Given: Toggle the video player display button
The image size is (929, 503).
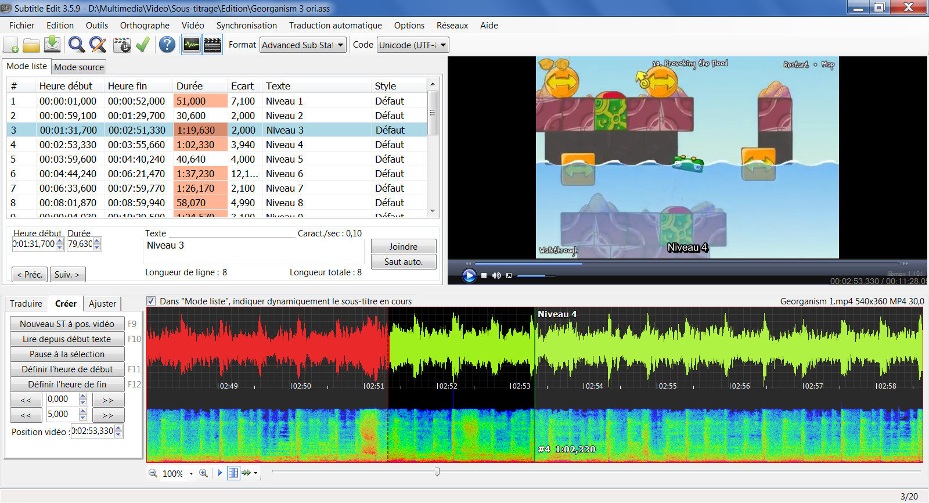Looking at the screenshot, I should (213, 45).
